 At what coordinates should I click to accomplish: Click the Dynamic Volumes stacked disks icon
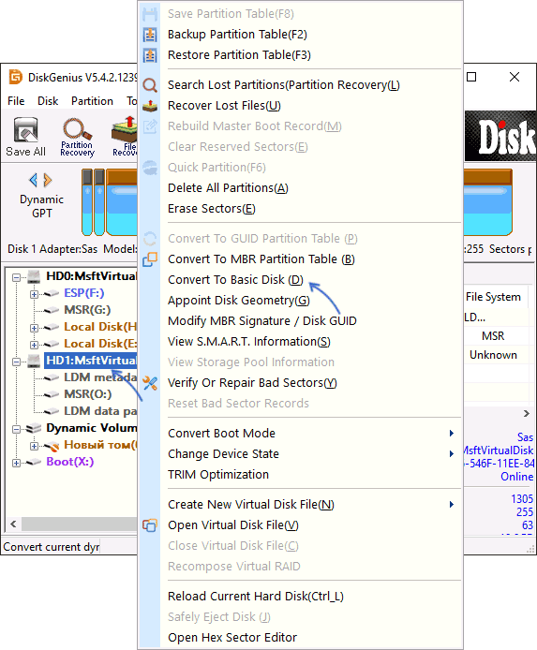(x=34, y=428)
